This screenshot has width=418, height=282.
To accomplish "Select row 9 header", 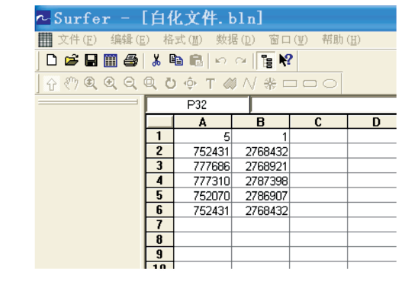I will pos(159,255).
